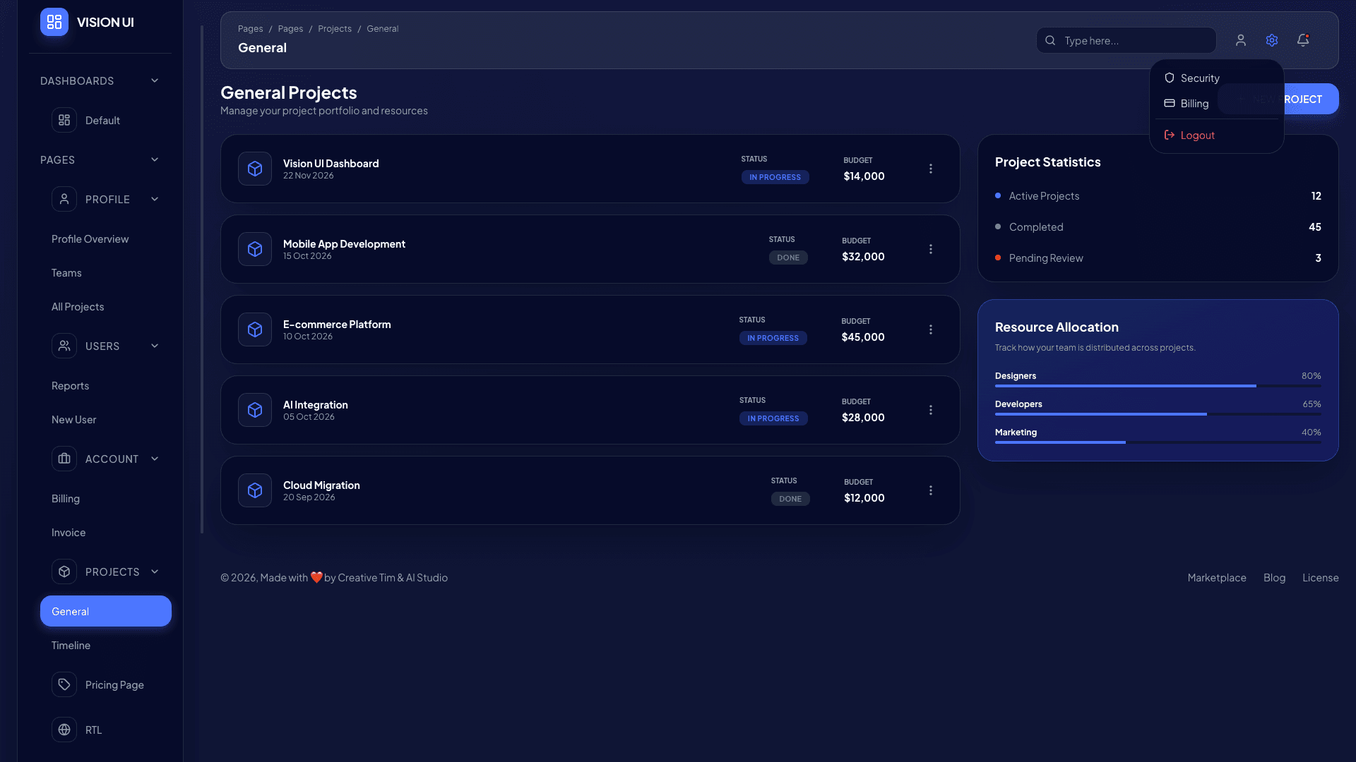
Task: Click Logout in the dropdown menu
Action: (x=1196, y=135)
